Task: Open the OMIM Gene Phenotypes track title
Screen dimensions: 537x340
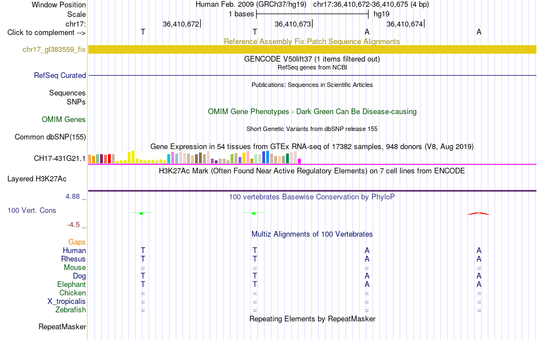Action: (312, 111)
